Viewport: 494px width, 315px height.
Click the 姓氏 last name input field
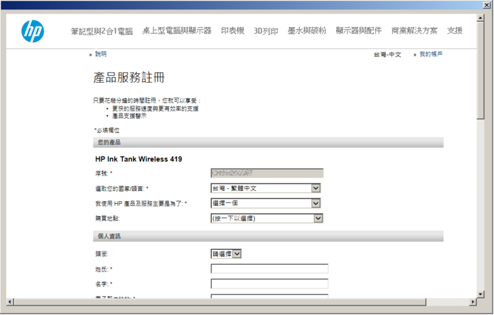269,269
